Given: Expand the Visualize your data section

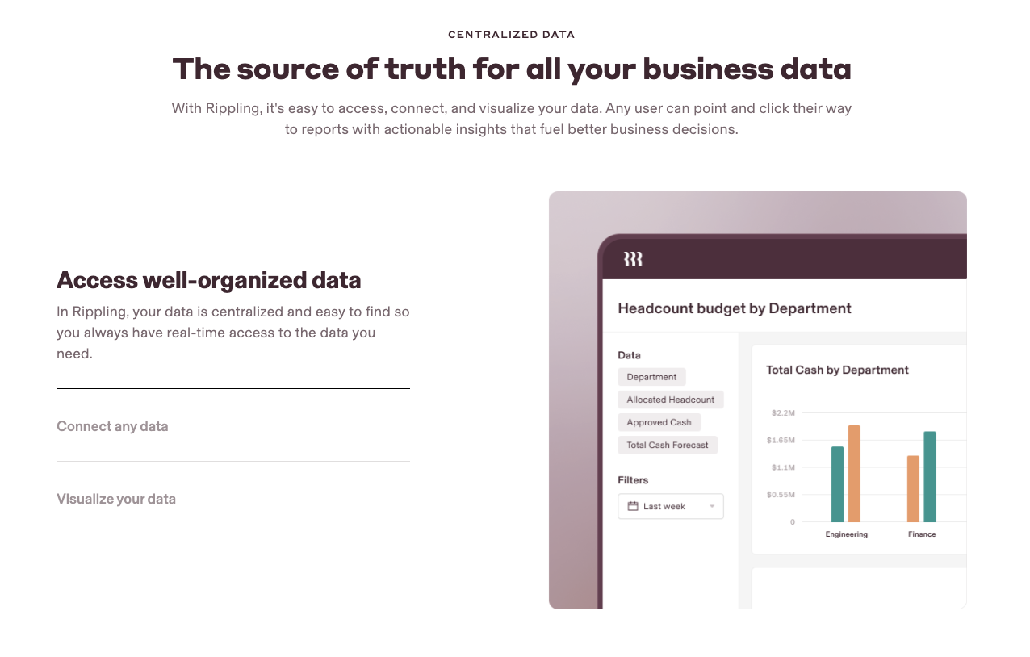Looking at the screenshot, I should pos(116,499).
